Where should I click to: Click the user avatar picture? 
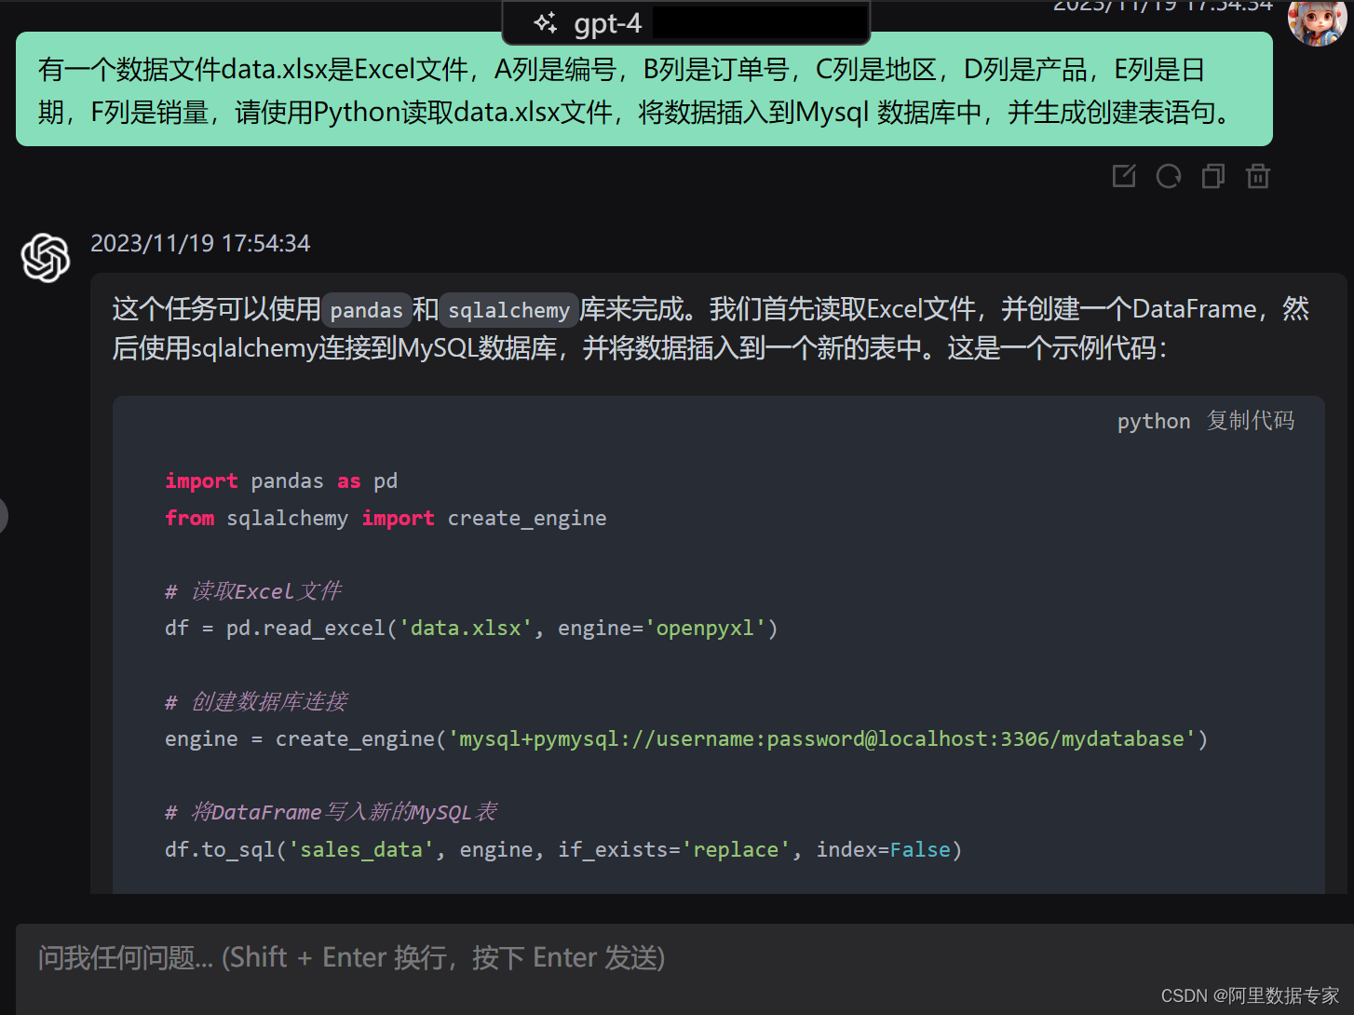point(1317,20)
